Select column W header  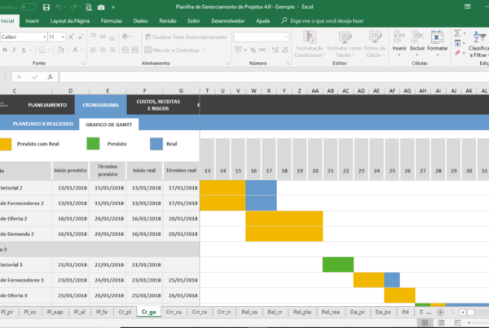(253, 90)
